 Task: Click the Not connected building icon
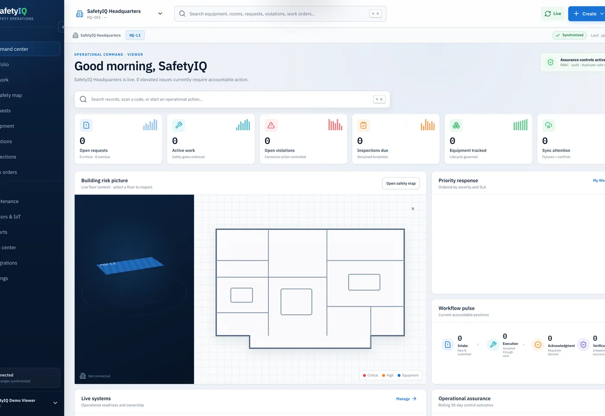click(x=83, y=376)
